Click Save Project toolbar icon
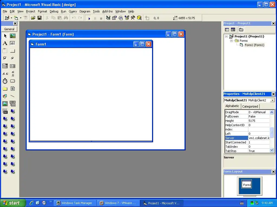Screen dimensions: 277x207 coord(39,18)
